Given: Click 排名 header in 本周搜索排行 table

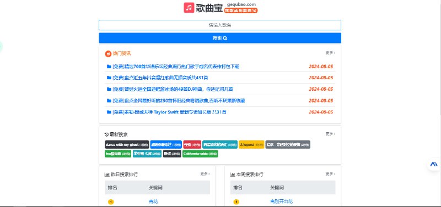Looking at the screenshot, I should point(238,188).
